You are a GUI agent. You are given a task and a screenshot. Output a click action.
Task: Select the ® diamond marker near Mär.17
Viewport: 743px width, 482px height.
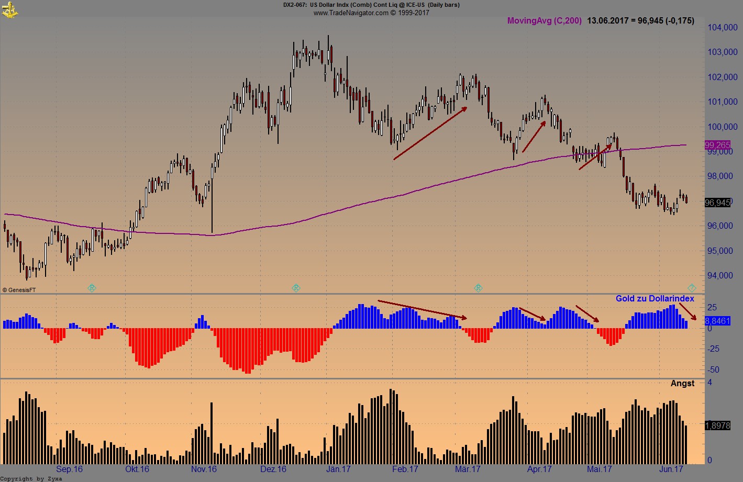(478, 287)
